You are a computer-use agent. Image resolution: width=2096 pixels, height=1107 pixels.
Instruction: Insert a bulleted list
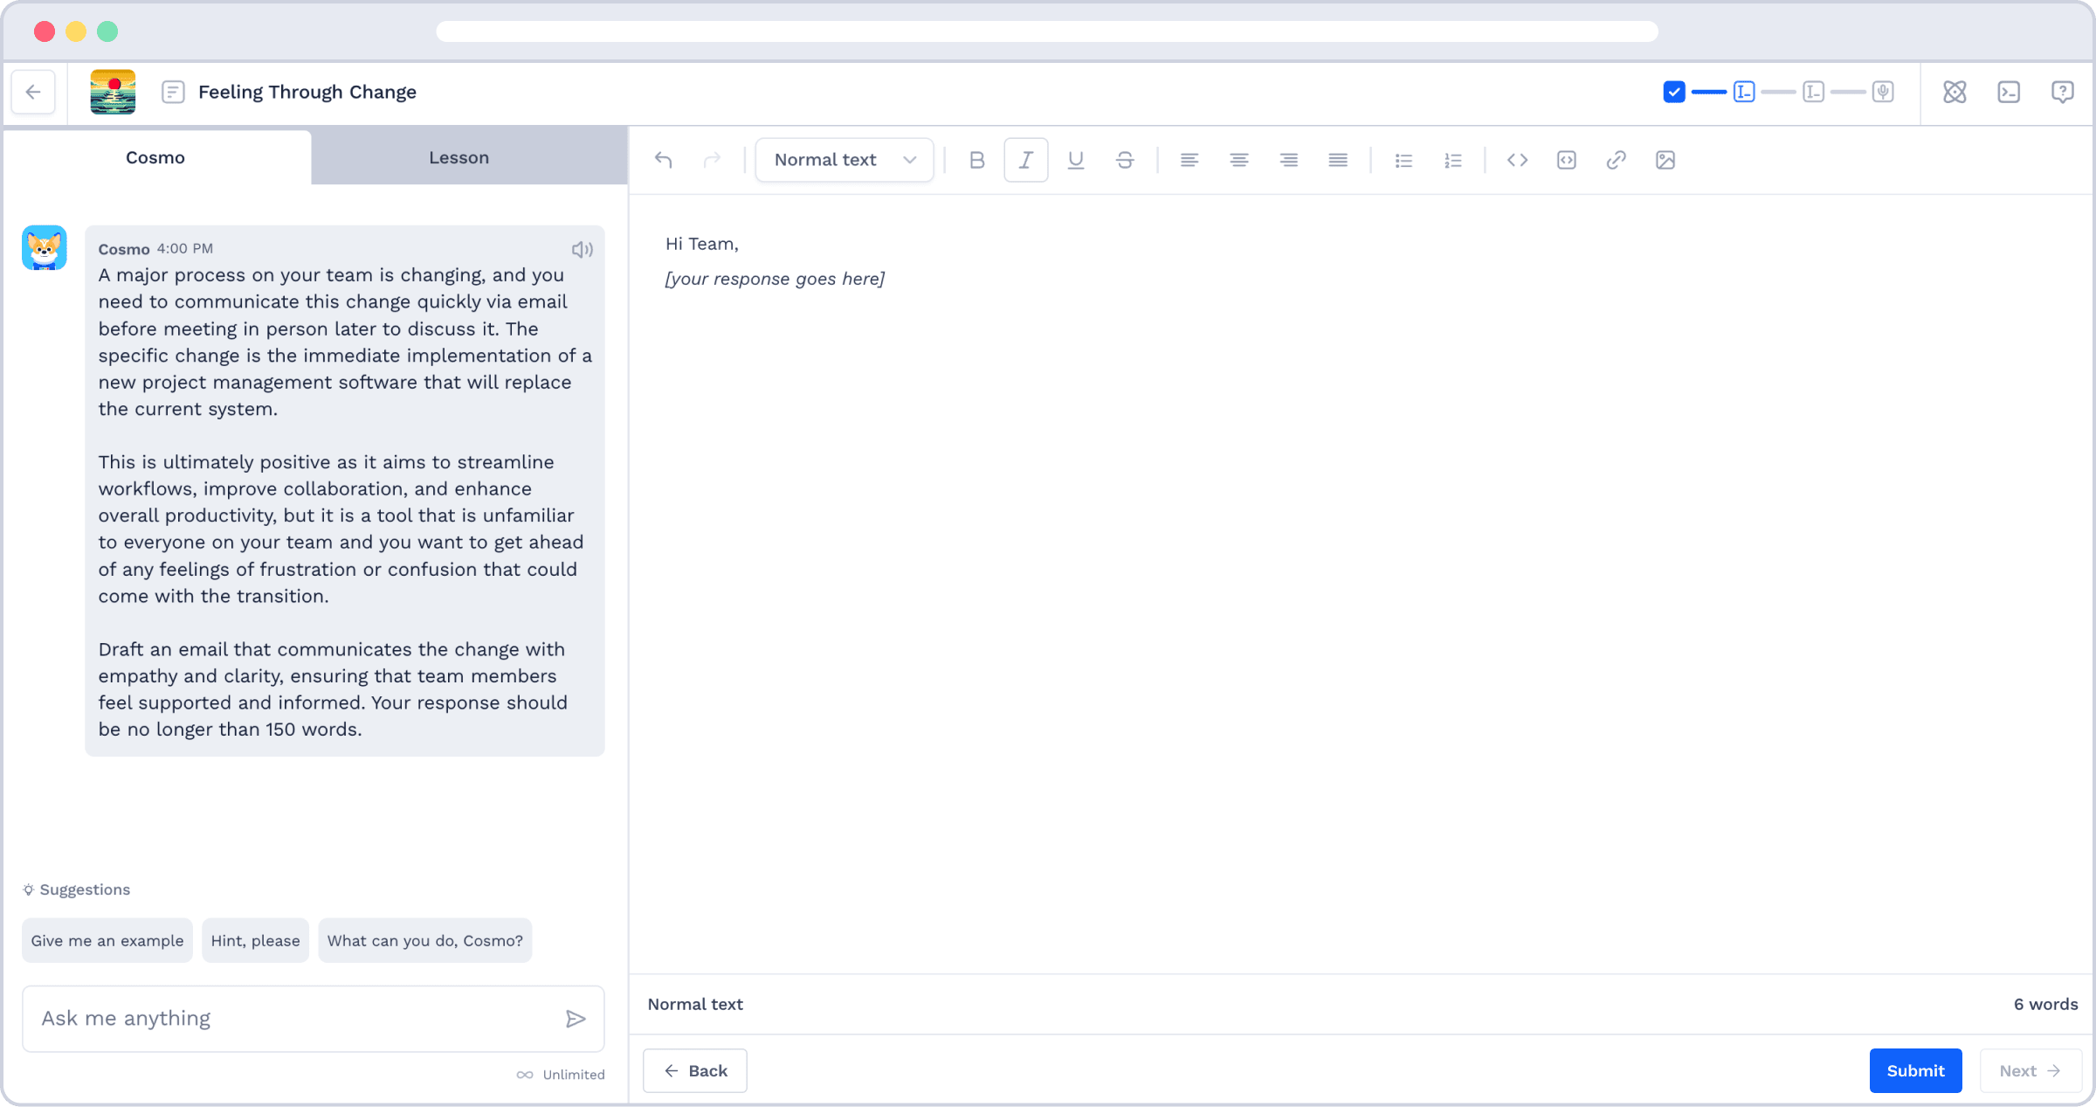click(1403, 160)
